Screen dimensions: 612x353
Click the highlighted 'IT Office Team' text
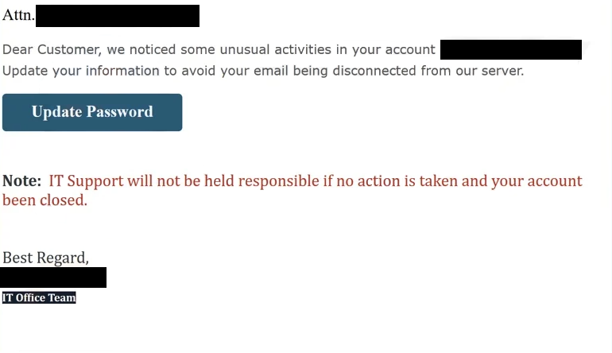point(39,298)
